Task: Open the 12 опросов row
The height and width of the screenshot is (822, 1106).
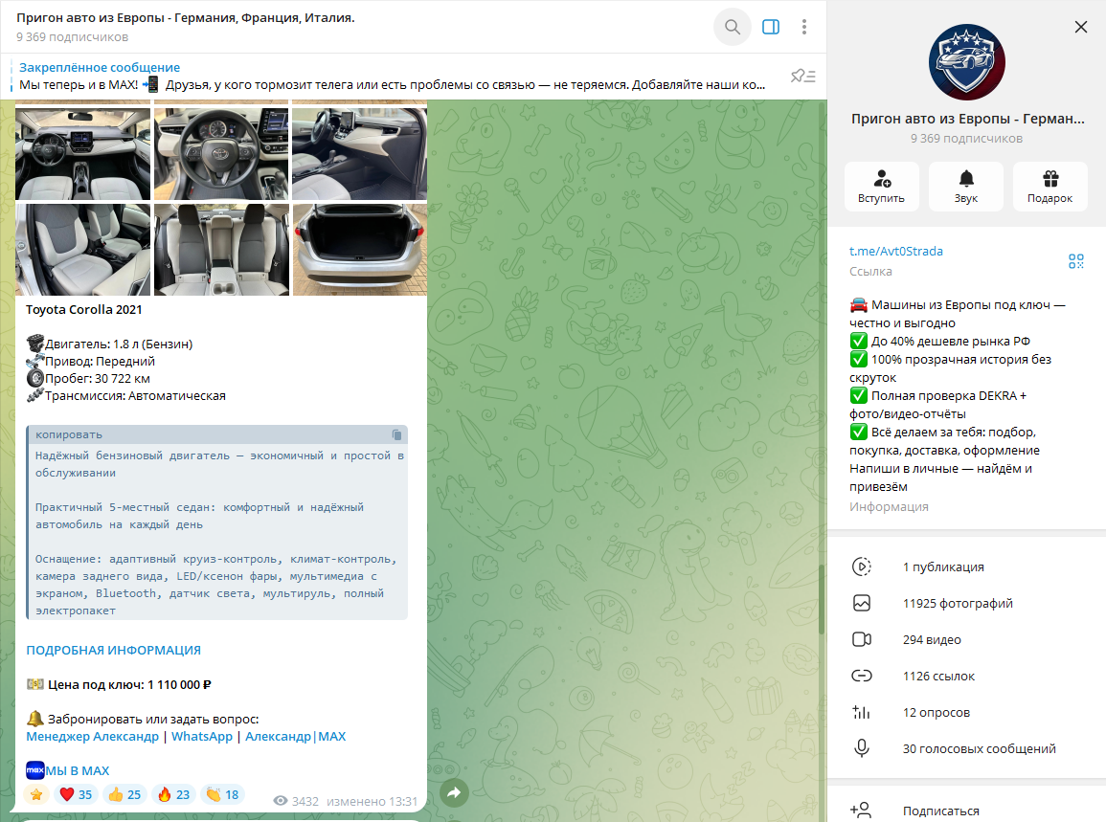Action: click(x=966, y=713)
